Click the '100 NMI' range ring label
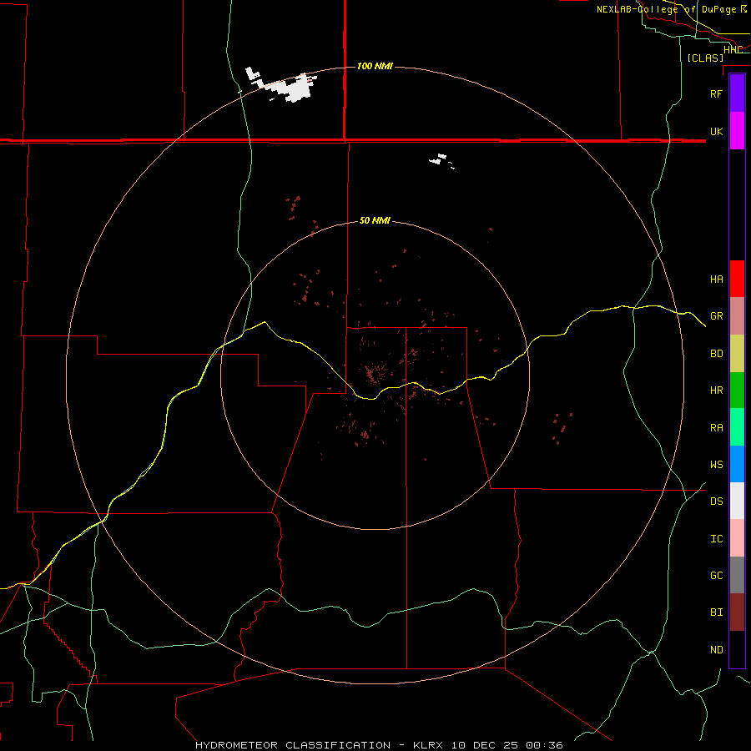751x751 pixels. coord(375,66)
